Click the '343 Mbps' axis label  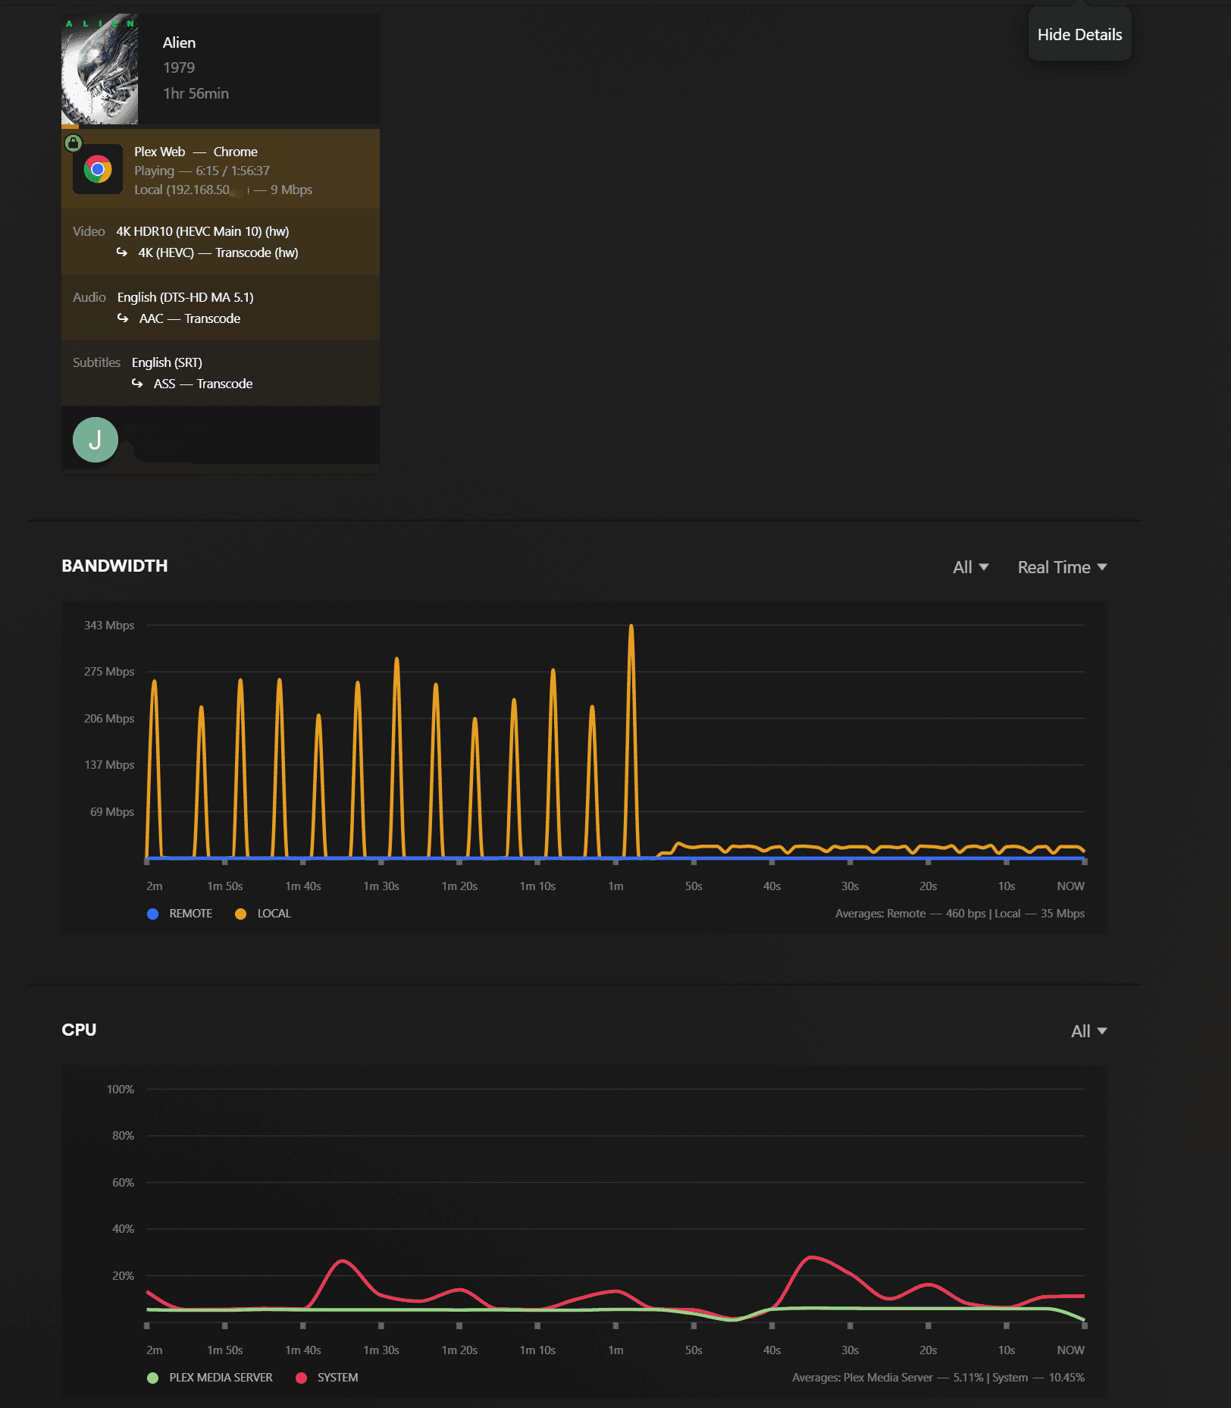[x=109, y=626]
